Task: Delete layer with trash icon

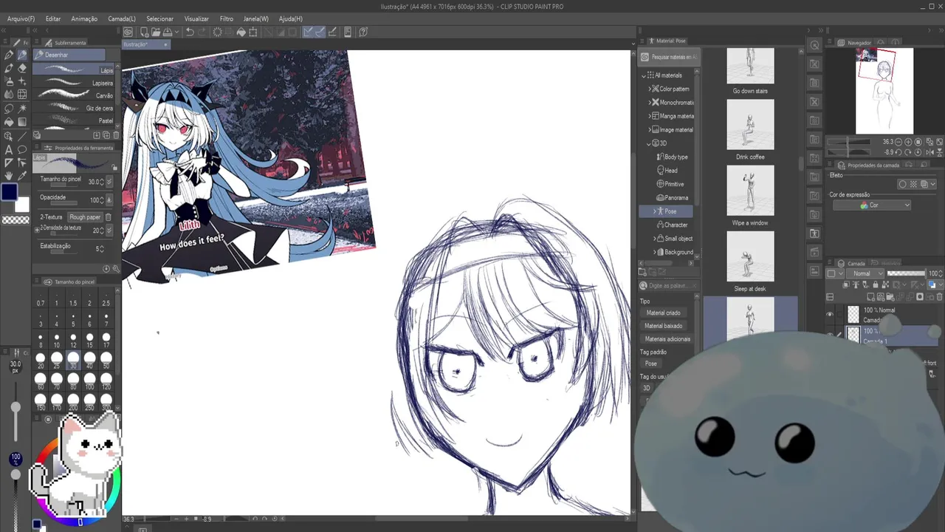Action: (x=939, y=297)
